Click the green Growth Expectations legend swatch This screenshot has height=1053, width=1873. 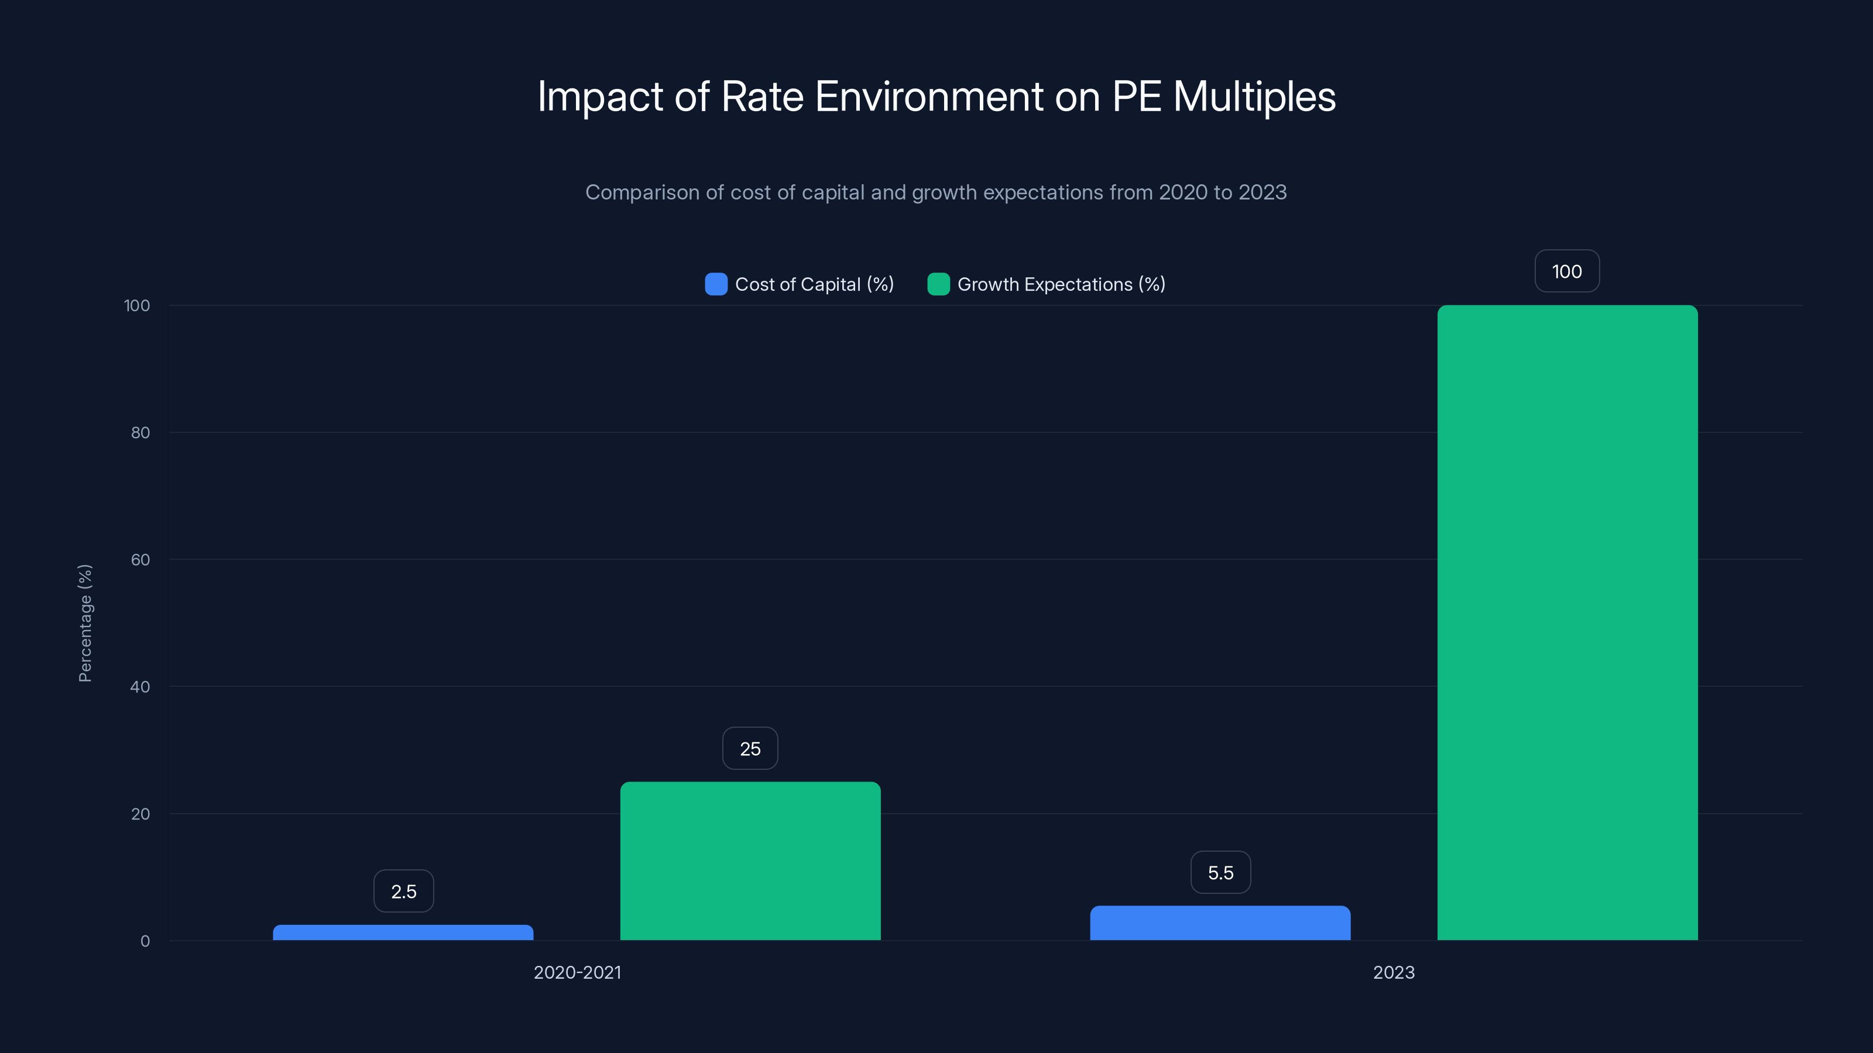click(939, 284)
